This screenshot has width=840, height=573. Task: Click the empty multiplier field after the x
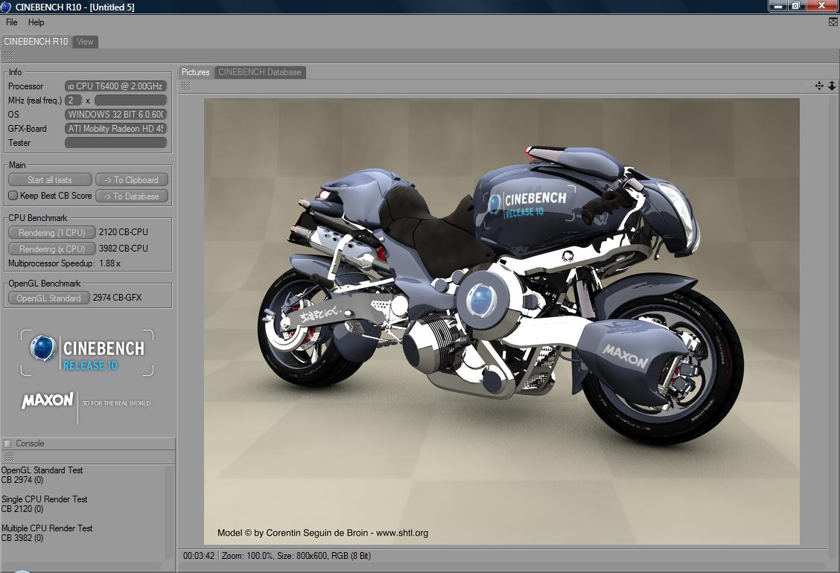[x=131, y=100]
